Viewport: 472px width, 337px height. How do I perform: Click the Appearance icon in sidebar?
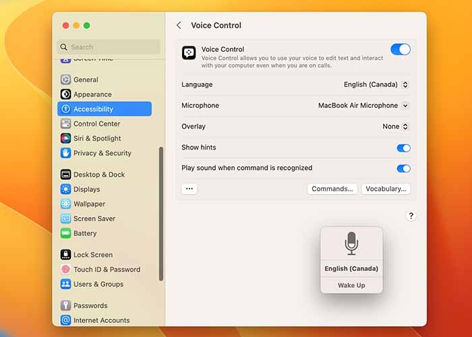[x=65, y=94]
